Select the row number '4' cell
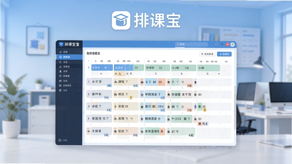The image size is (292, 164). coord(89,119)
